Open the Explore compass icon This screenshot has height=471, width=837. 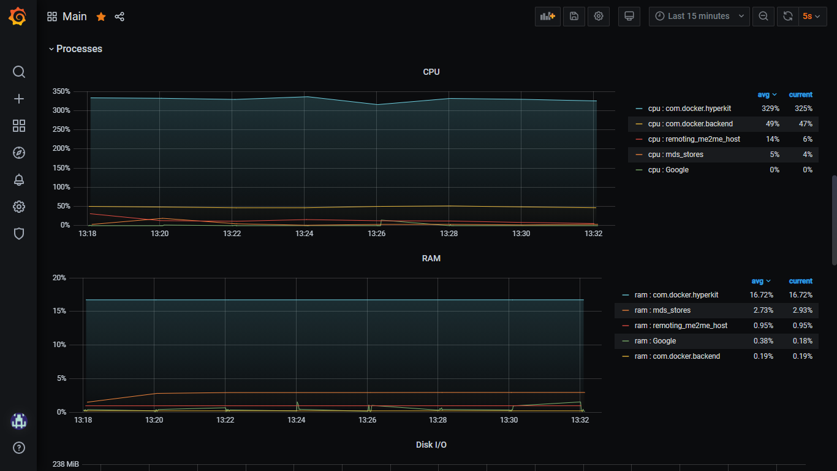(19, 153)
